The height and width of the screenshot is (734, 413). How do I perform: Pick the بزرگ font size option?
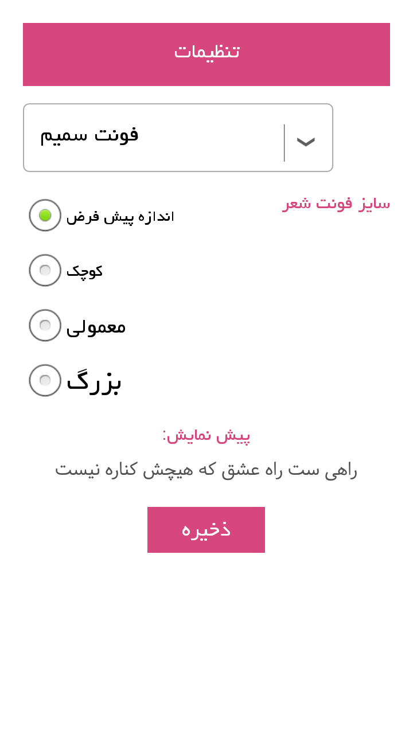pyautogui.click(x=44, y=380)
